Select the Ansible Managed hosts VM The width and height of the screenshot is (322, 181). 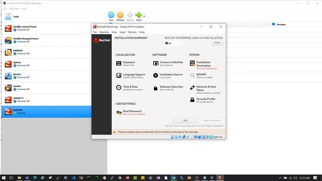tap(46, 40)
